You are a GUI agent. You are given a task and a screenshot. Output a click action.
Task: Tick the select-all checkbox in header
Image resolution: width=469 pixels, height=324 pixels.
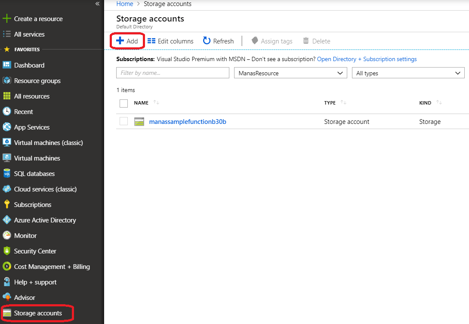(123, 103)
